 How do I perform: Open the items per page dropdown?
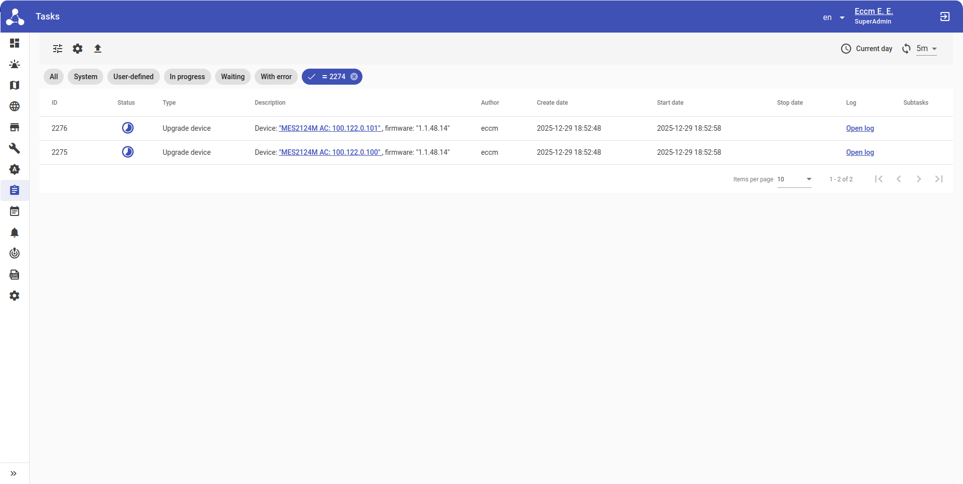click(x=794, y=179)
